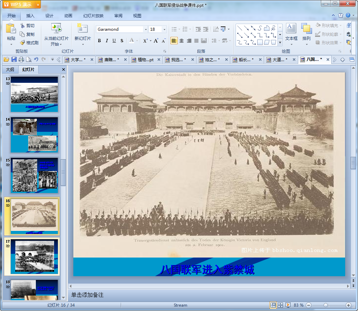The width and height of the screenshot is (358, 311).
Task: Select the Format Painter (格式刷) tool
Action: (x=29, y=43)
